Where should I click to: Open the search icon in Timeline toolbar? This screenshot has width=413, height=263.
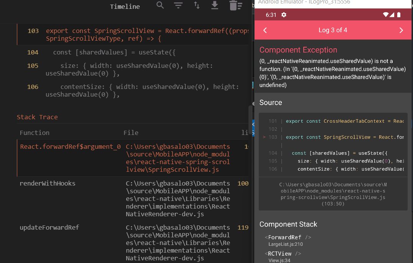pyautogui.click(x=160, y=6)
